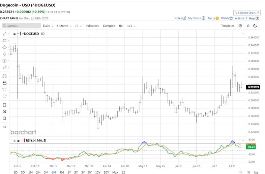This screenshot has width=265, height=174.
Task: Click the Full Screen Chart button
Action: [247, 13]
